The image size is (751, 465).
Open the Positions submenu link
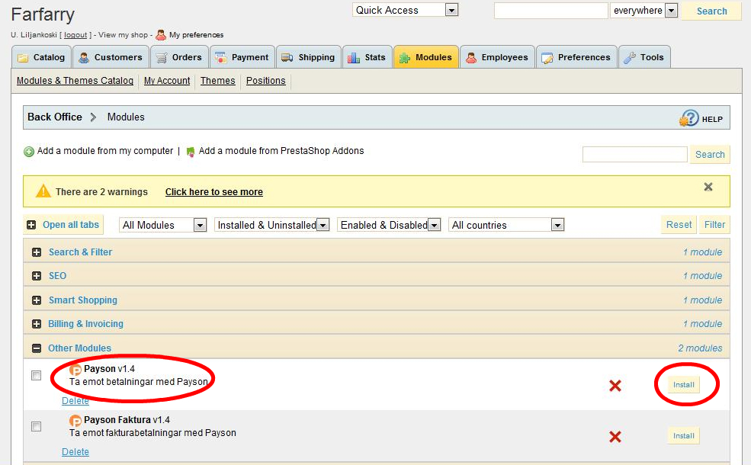pyautogui.click(x=266, y=81)
